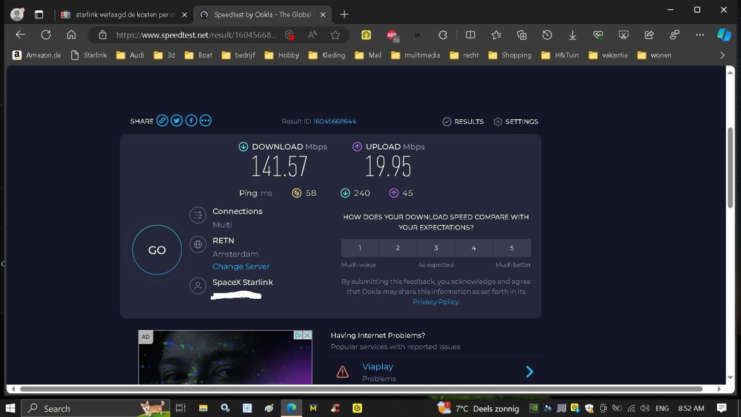This screenshot has width=741, height=417.
Task: Rate download speed as 3 As expected
Action: click(x=436, y=248)
